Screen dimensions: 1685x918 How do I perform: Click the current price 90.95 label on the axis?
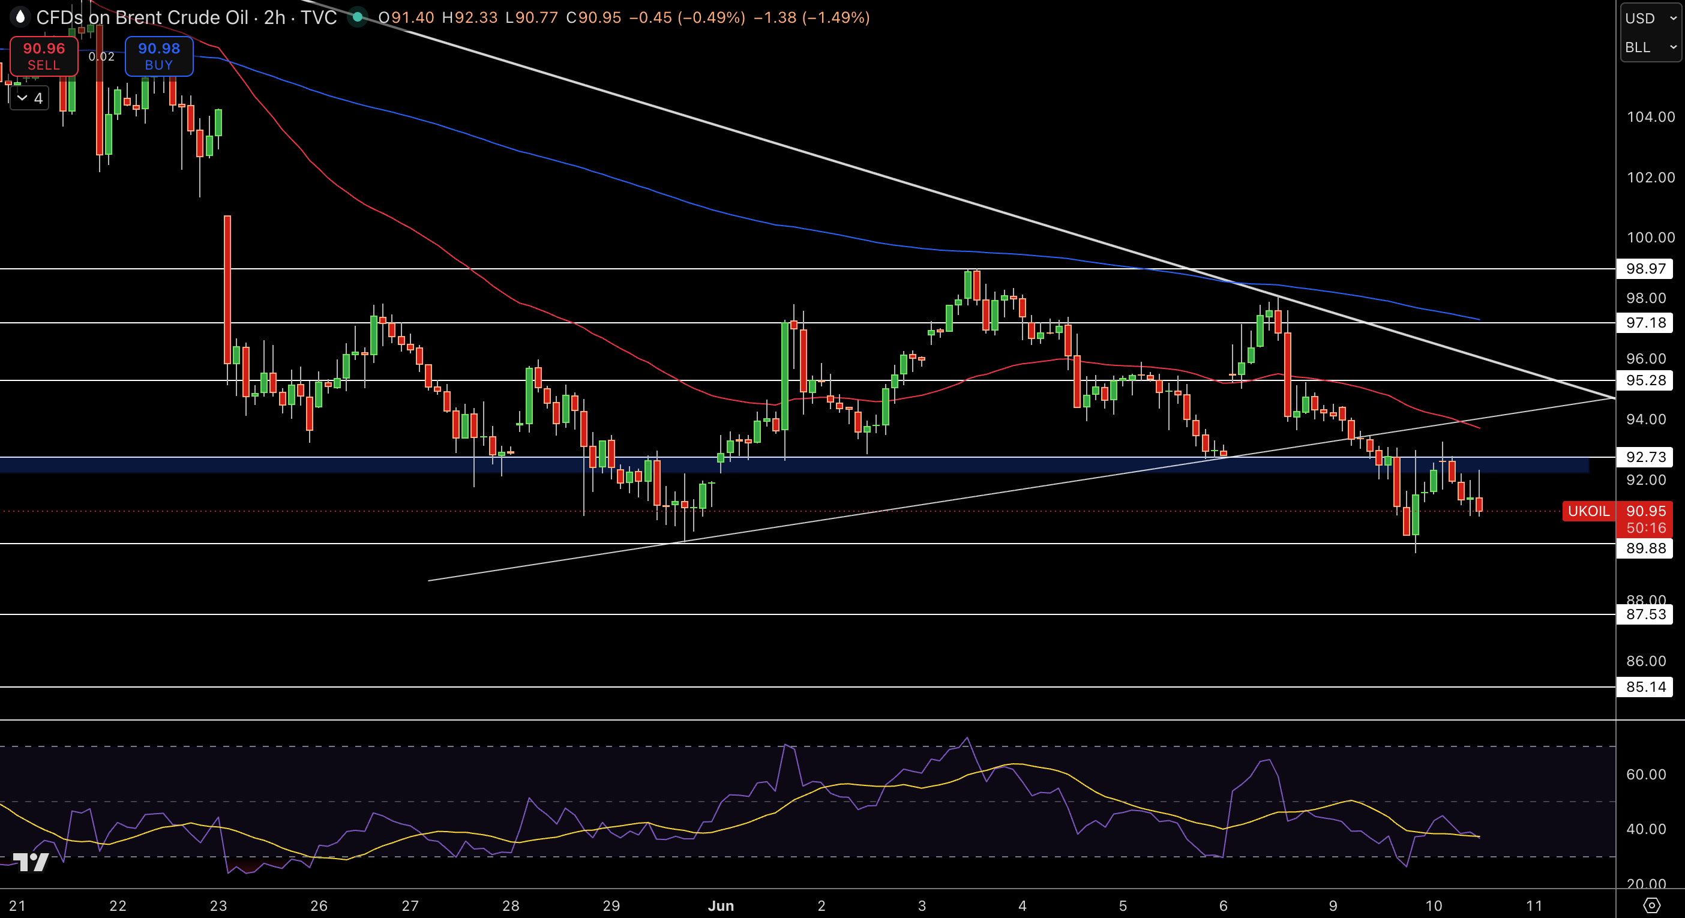click(x=1645, y=511)
